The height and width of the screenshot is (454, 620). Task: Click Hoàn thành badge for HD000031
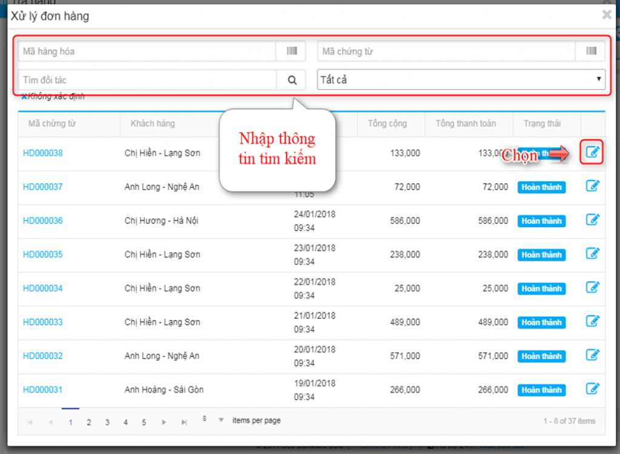pyautogui.click(x=541, y=390)
